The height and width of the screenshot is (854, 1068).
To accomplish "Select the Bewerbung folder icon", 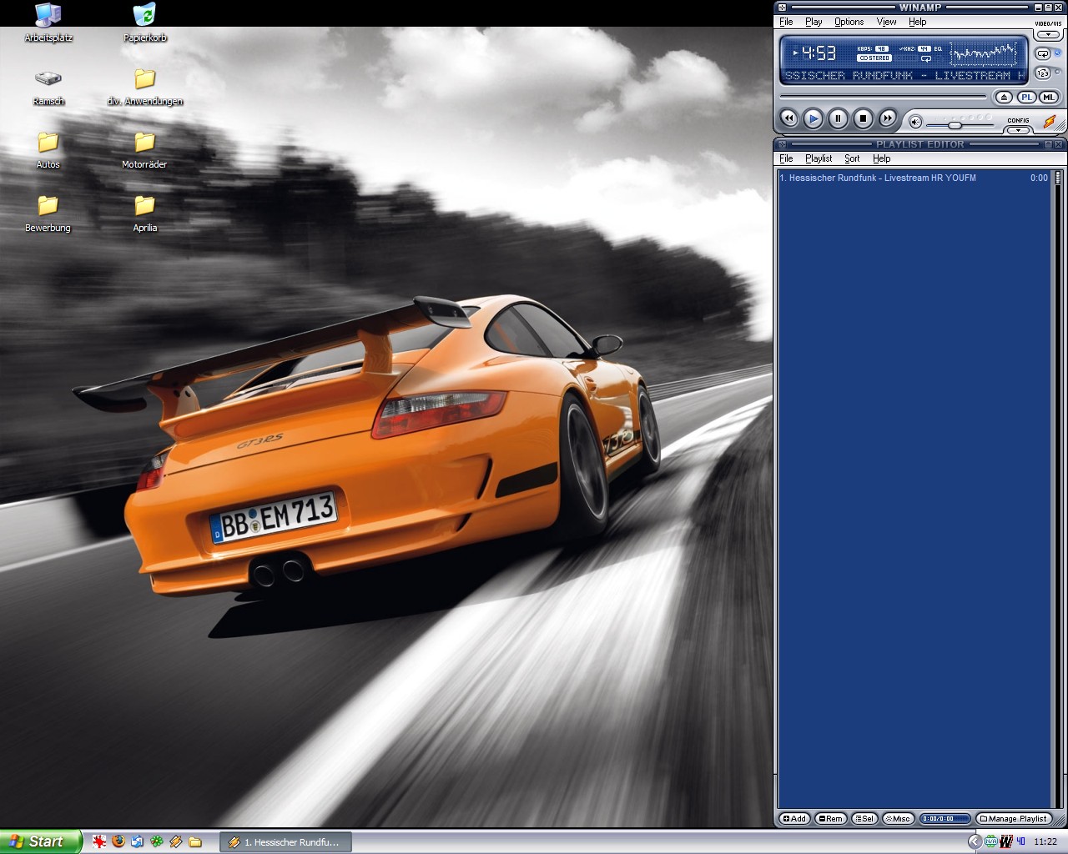I will pyautogui.click(x=48, y=213).
